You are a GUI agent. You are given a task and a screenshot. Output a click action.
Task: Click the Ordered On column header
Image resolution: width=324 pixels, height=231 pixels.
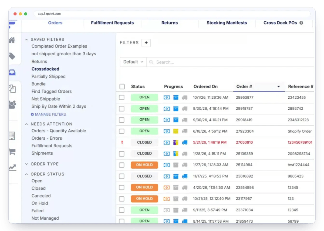coord(205,86)
